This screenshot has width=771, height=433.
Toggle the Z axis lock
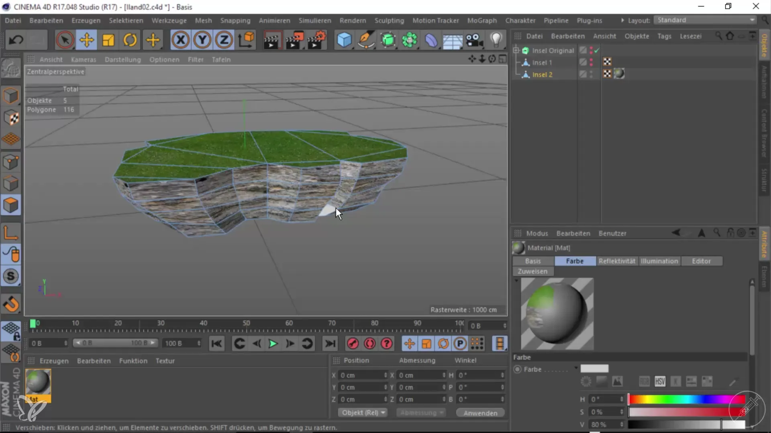(224, 40)
